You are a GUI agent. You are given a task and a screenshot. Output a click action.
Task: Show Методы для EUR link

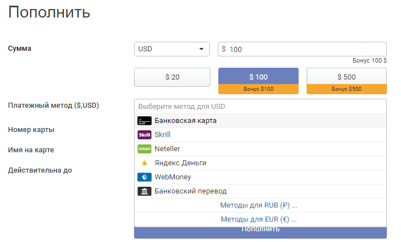258,219
